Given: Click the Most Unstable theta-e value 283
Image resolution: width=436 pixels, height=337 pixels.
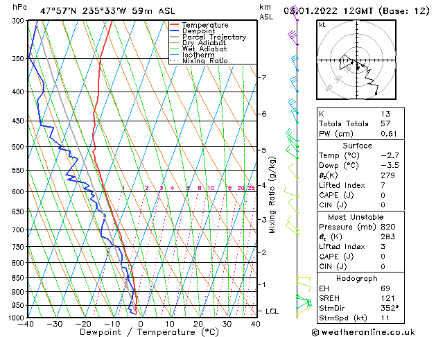Looking at the screenshot, I should pyautogui.click(x=387, y=236).
